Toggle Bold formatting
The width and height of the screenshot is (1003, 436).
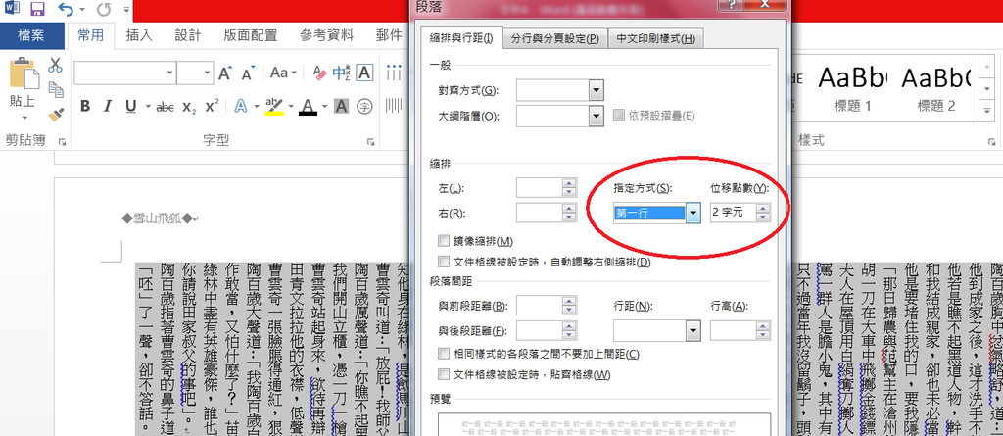pos(85,106)
